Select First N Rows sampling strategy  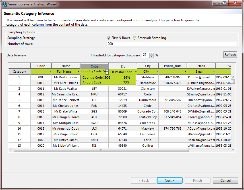pos(109,38)
